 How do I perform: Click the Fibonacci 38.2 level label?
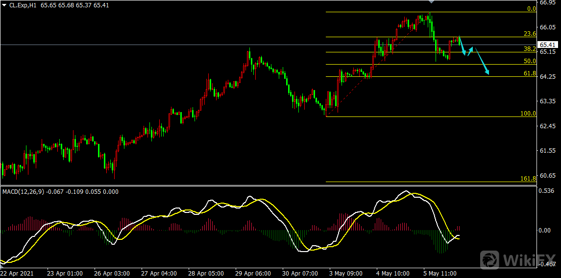coord(530,49)
